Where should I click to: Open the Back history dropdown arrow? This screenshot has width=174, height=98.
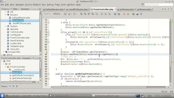click(x=71, y=14)
